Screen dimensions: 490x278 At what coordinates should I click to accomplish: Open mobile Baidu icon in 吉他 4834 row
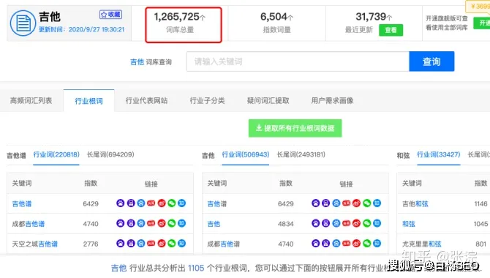[x=325, y=223]
